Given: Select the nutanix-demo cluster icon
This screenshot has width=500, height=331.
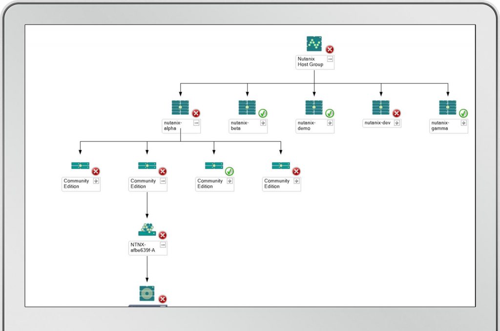Looking at the screenshot, I should coord(314,107).
